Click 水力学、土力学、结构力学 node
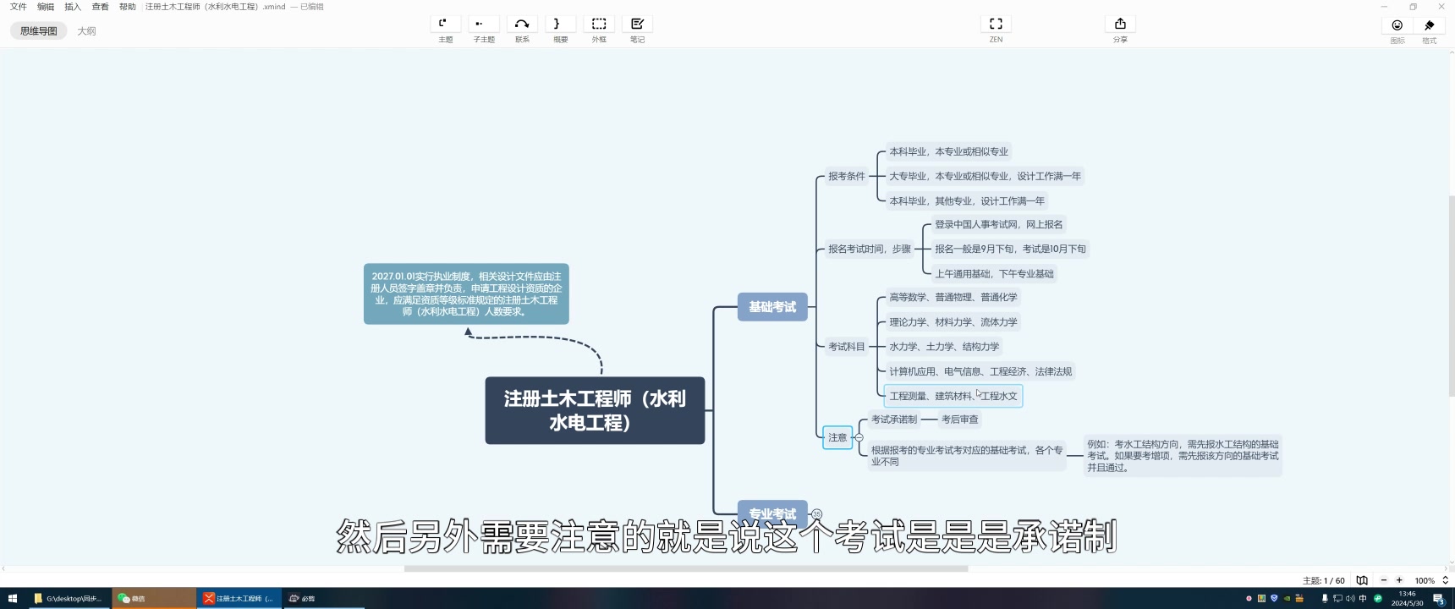The width and height of the screenshot is (1455, 609). (x=944, y=346)
